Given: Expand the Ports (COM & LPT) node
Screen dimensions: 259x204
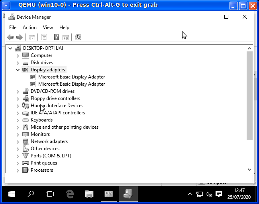Looking at the screenshot, I should click(18, 156).
